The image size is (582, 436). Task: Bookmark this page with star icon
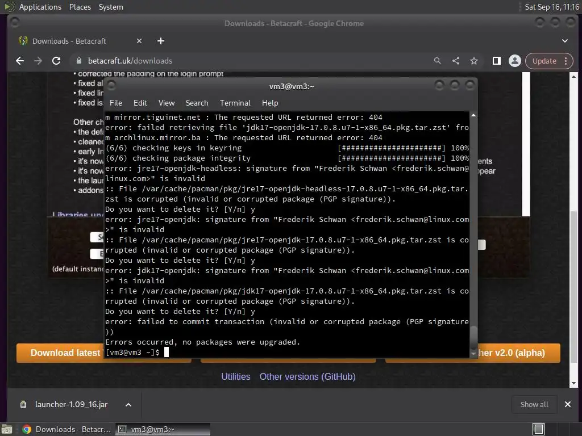click(474, 61)
